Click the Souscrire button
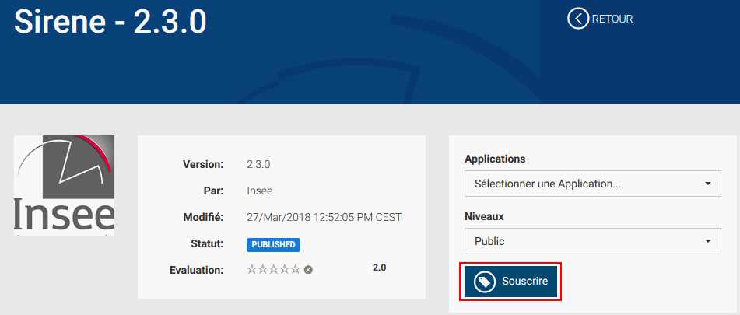Screen dimensions: 740x315 tap(510, 282)
